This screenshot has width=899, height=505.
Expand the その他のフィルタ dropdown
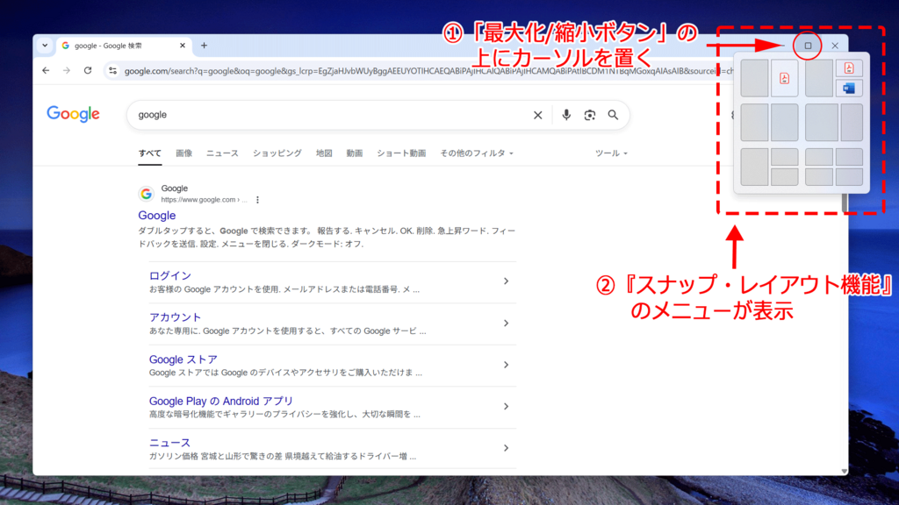pos(477,153)
